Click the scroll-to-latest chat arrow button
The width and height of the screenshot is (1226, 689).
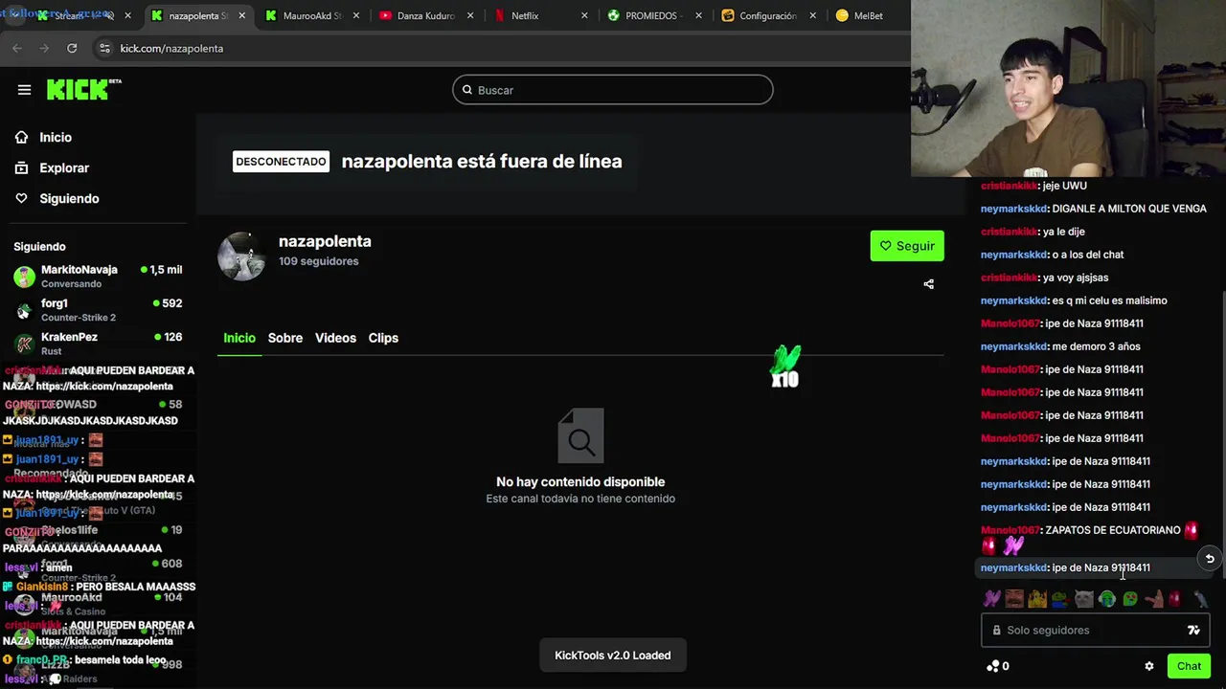[1210, 559]
